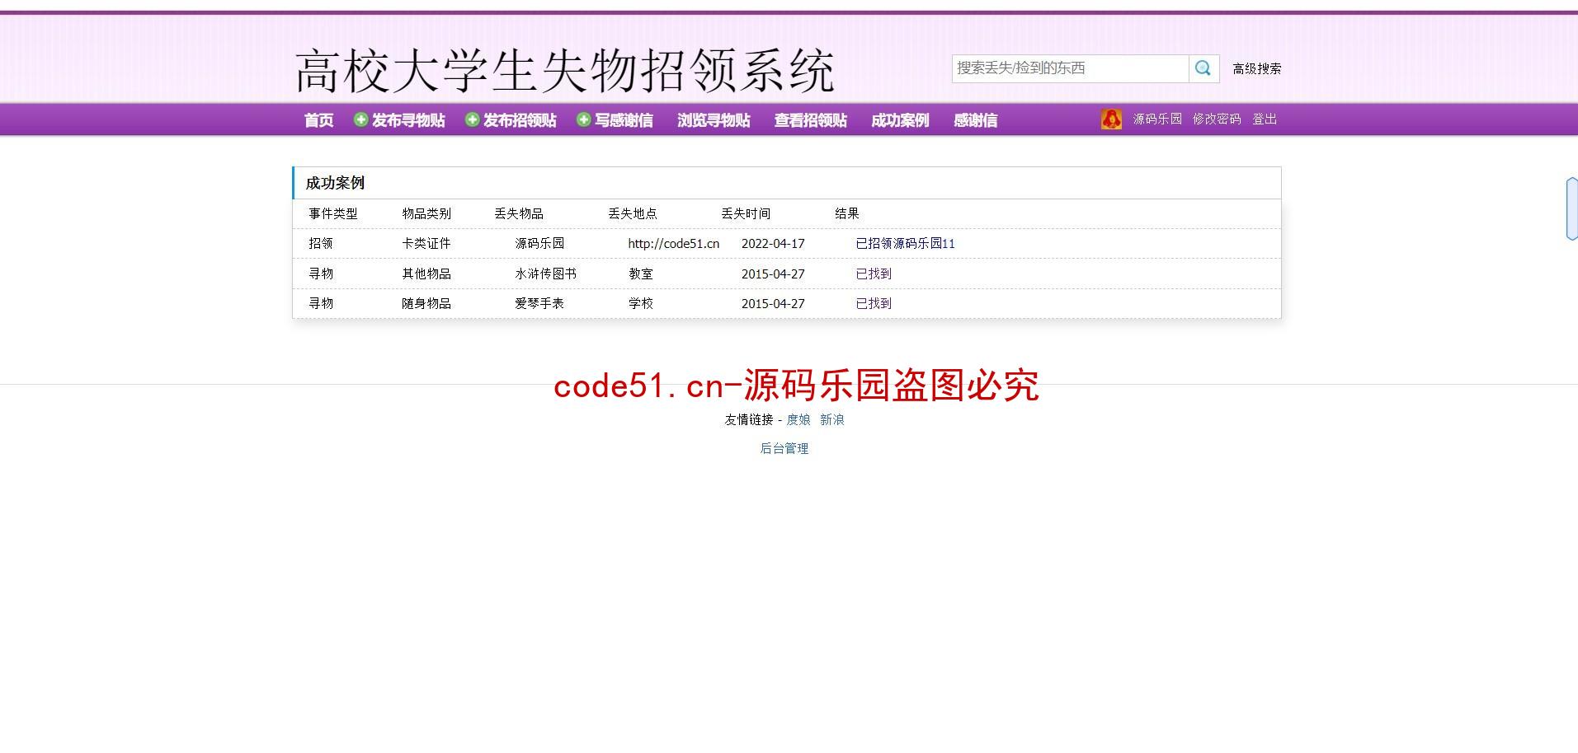Click the 爱琴手表 item cell
This screenshot has width=1578, height=753.
pyautogui.click(x=539, y=303)
